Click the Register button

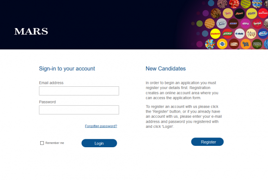coord(207,142)
